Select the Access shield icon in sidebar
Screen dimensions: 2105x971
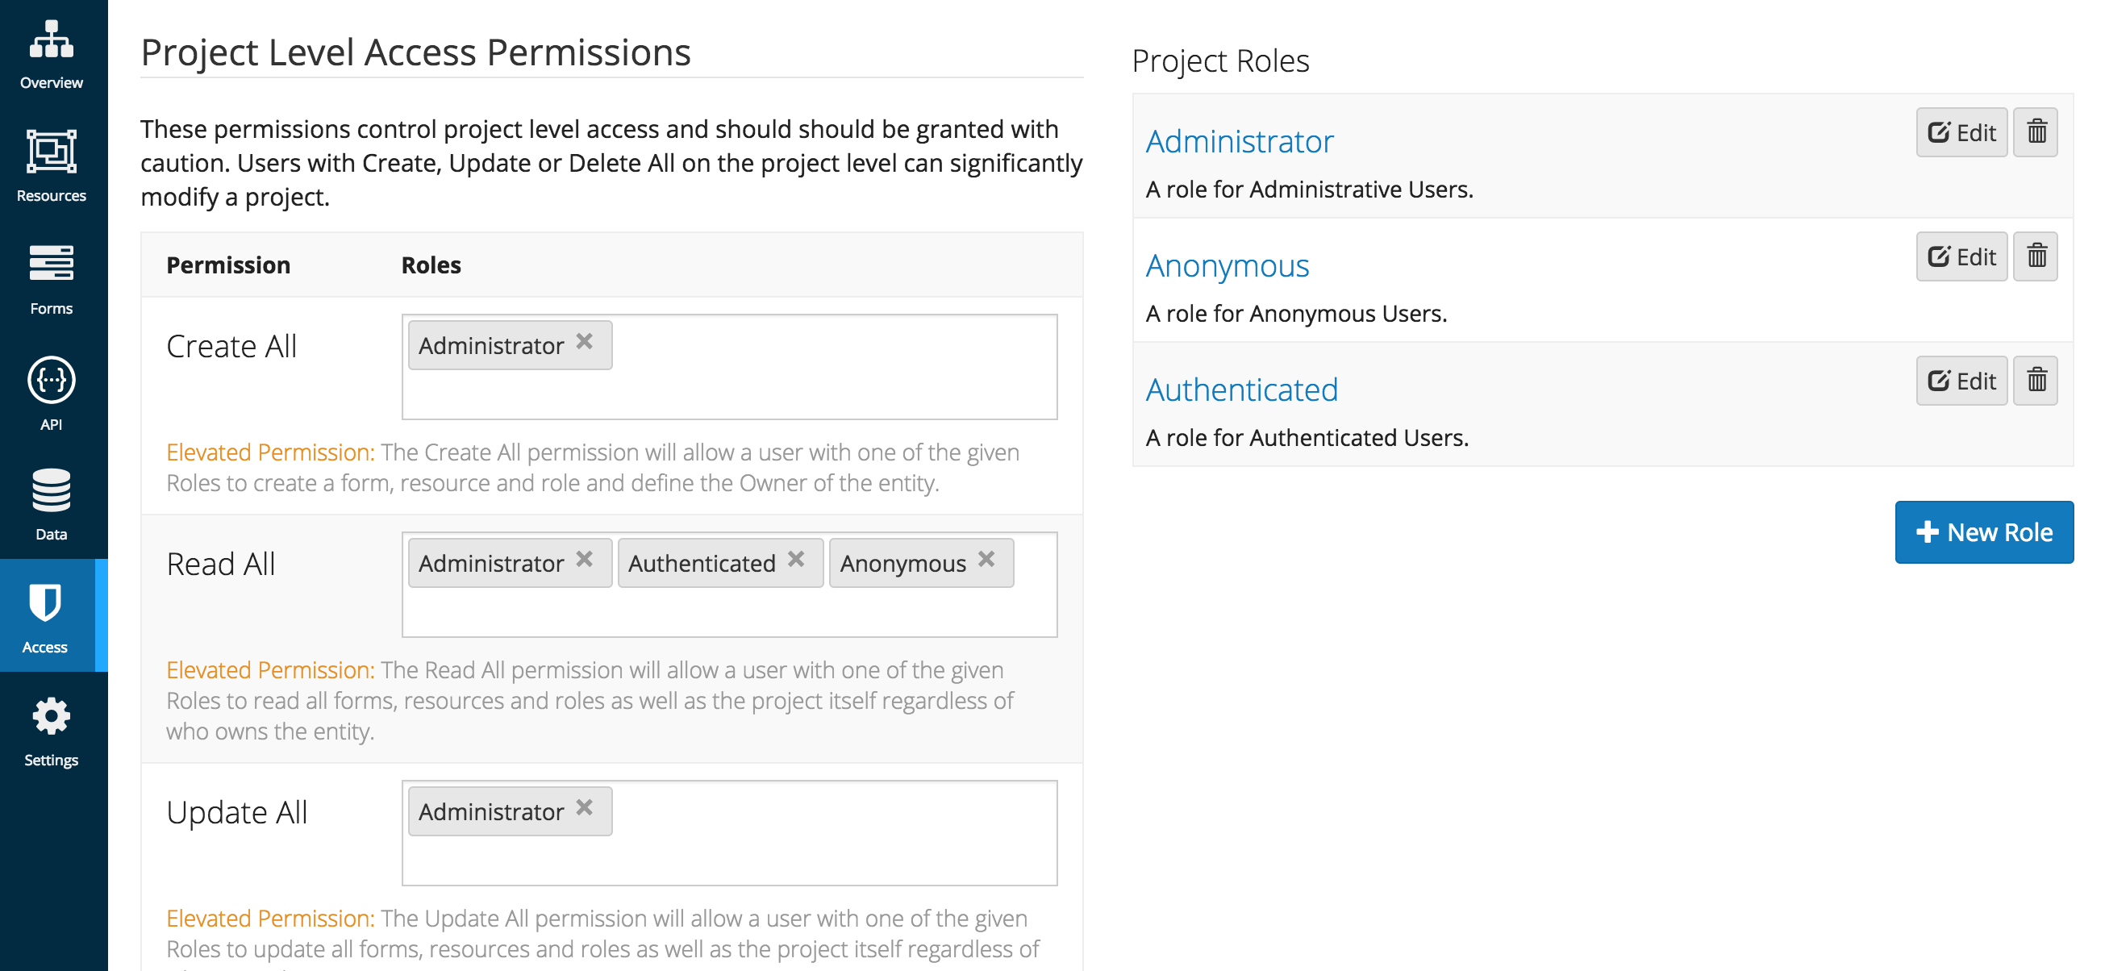coord(45,603)
